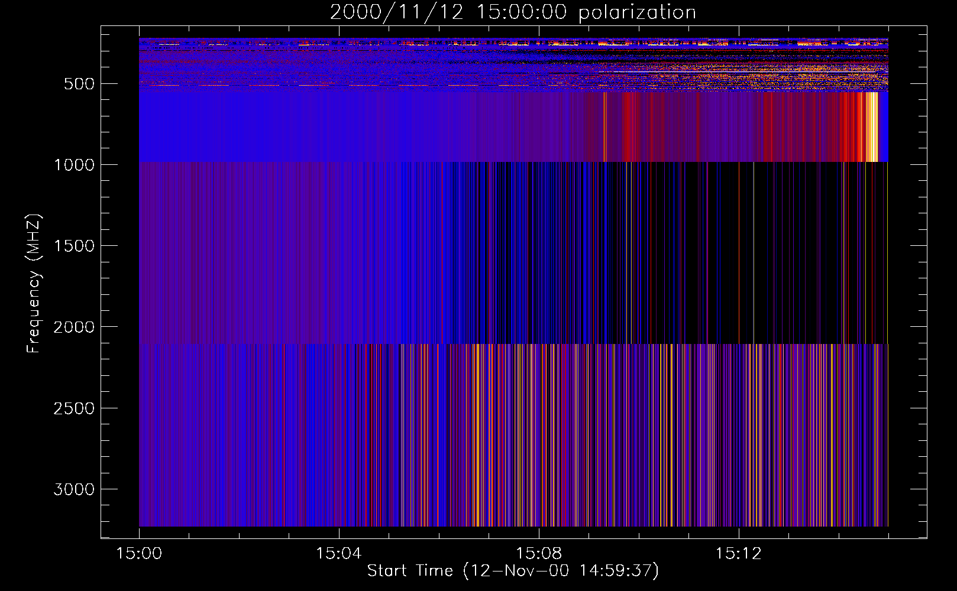The width and height of the screenshot is (957, 591).
Task: Click the "Frequency (MHZ)" axis label
Action: tap(34, 284)
